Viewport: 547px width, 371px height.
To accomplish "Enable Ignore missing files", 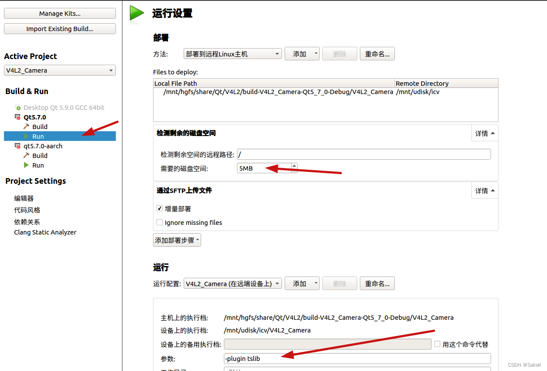I will tap(160, 222).
